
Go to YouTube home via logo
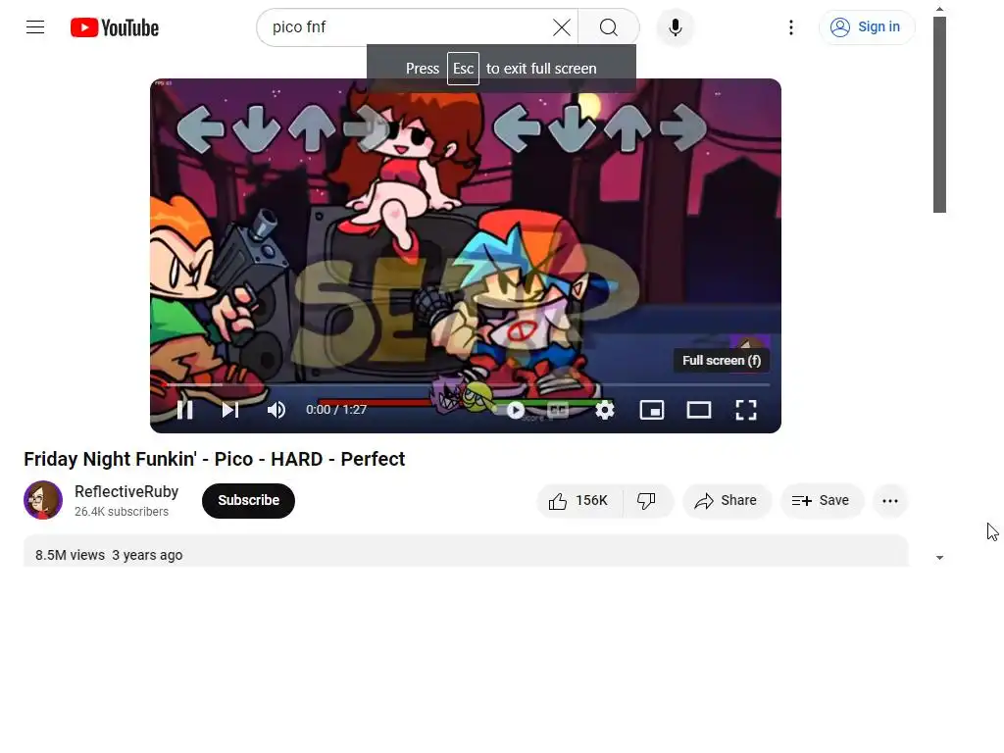[x=115, y=27]
